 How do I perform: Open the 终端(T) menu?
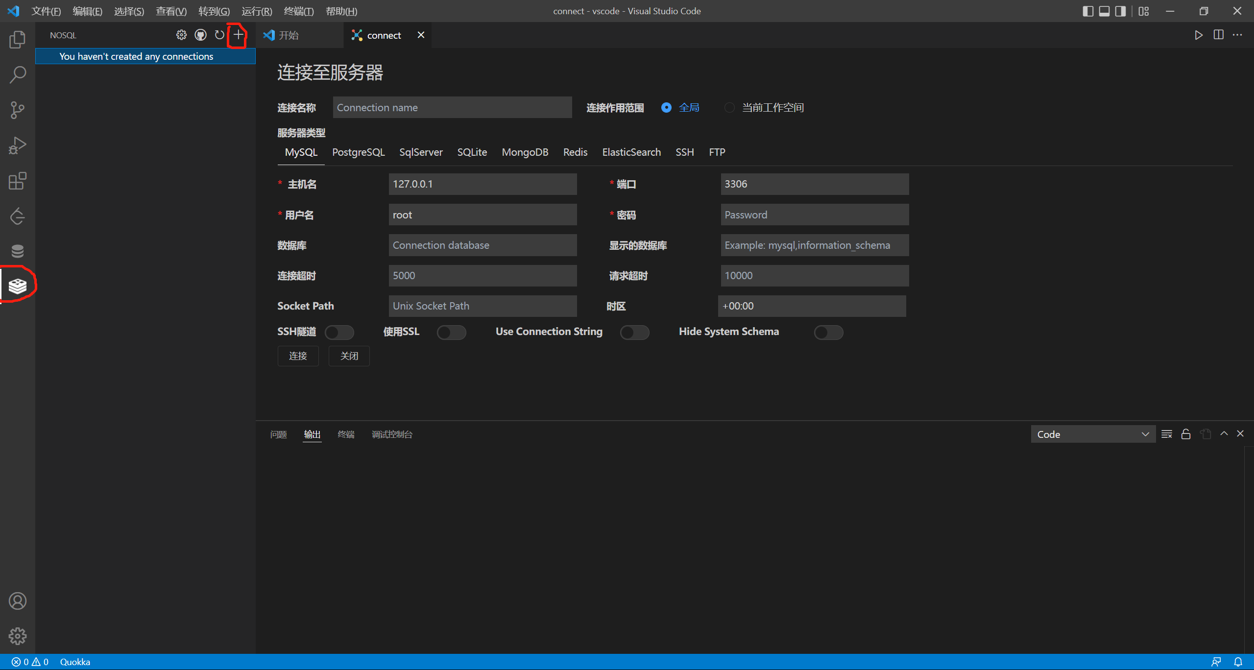(298, 11)
